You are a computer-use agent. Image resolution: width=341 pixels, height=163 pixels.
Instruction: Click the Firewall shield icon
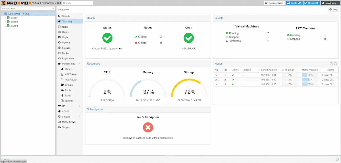pos(59,117)
